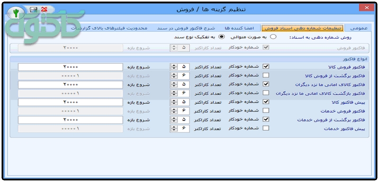
Task: Click the روش شماره دهی به اسناد label
Action: point(321,37)
